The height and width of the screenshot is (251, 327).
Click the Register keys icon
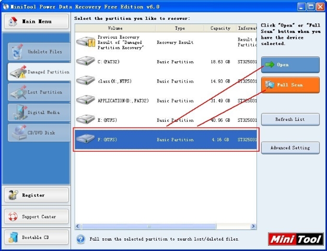click(x=13, y=195)
